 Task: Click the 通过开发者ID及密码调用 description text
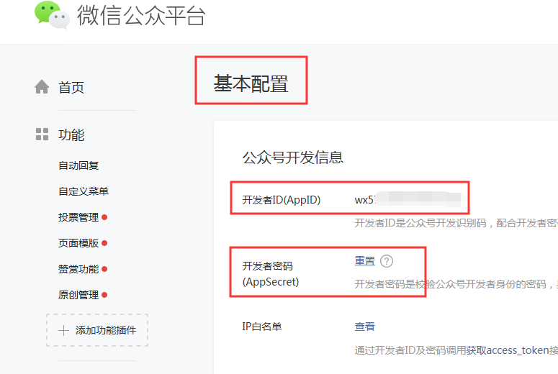[410, 350]
